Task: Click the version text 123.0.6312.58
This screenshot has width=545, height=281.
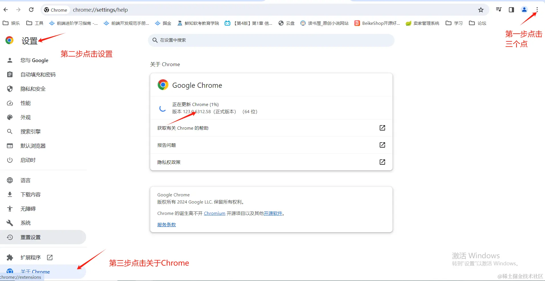Action: 197,111
